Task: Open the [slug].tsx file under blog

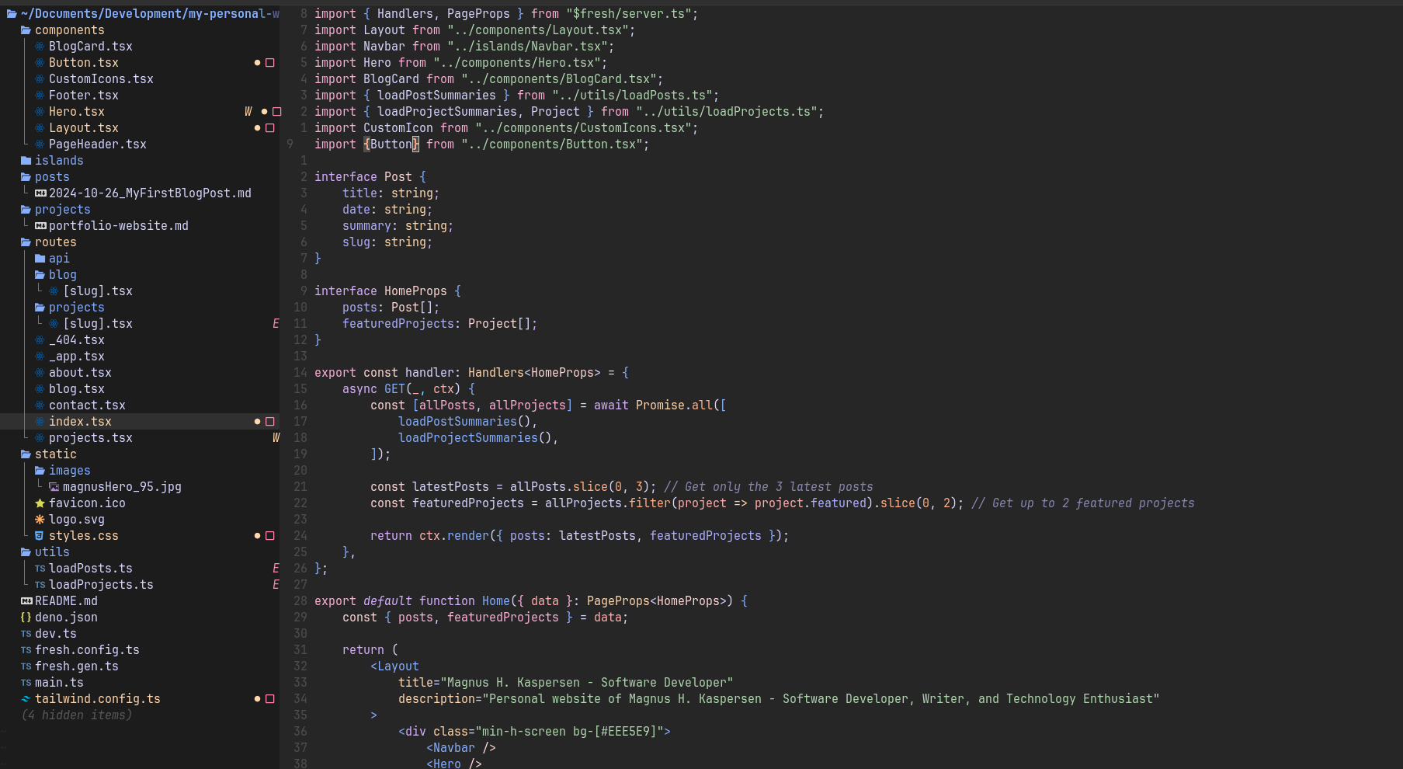Action: point(98,291)
